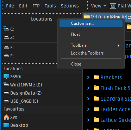Viewport: 131px width, 130px height.
Task: Select the E: drive label
Action: point(12,48)
